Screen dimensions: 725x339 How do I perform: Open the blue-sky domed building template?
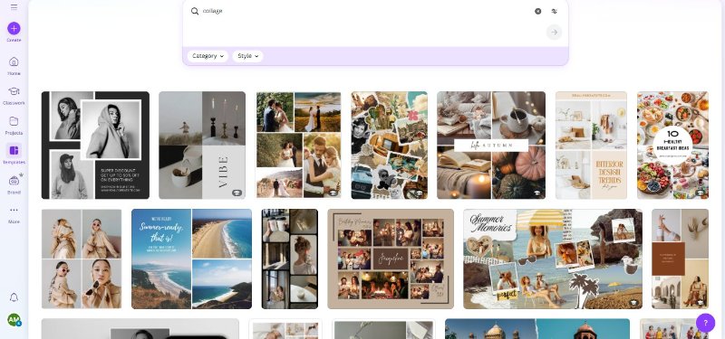[537, 329]
